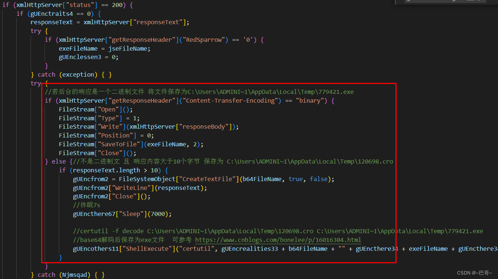
Task: Click the responseText.length > 10 condition
Action: coord(113,170)
